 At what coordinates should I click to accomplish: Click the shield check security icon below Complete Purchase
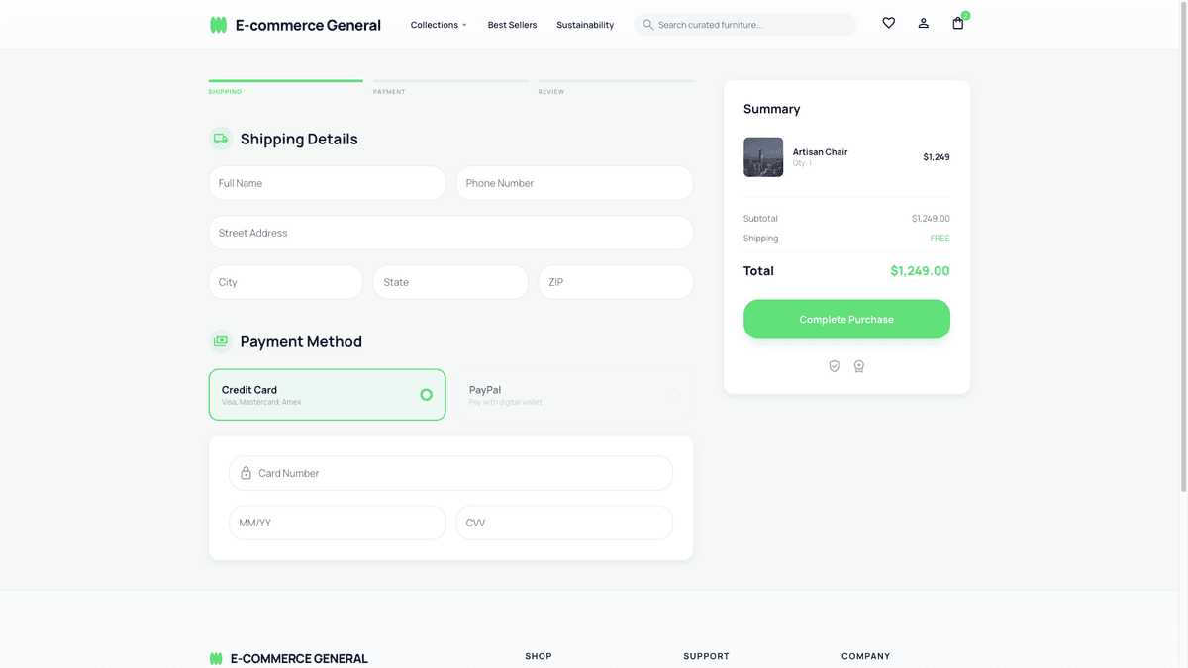tap(834, 365)
